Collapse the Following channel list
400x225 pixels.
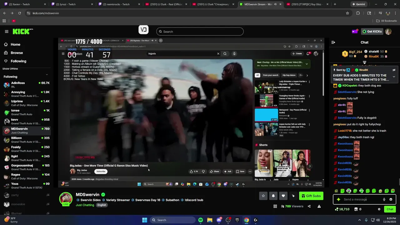[47, 74]
